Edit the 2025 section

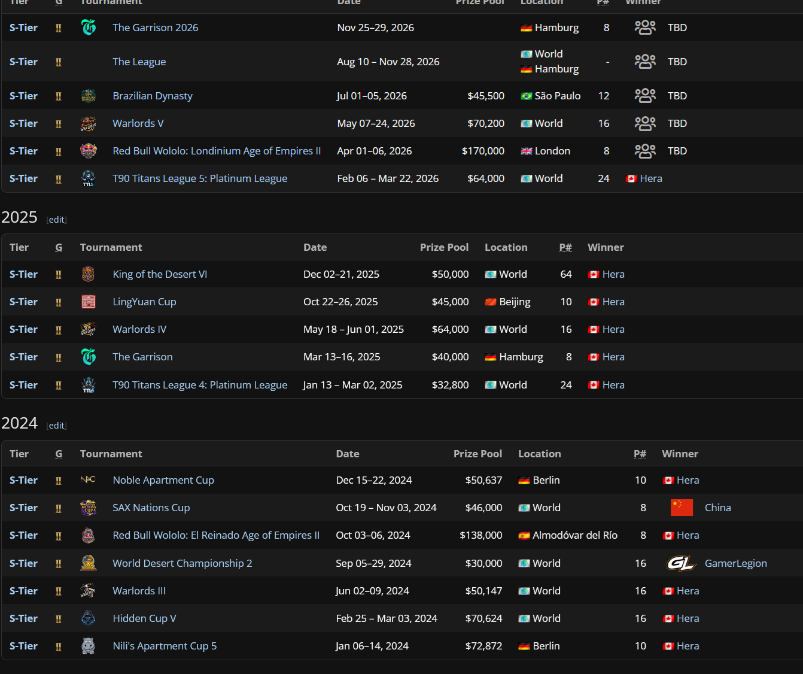pyautogui.click(x=57, y=220)
